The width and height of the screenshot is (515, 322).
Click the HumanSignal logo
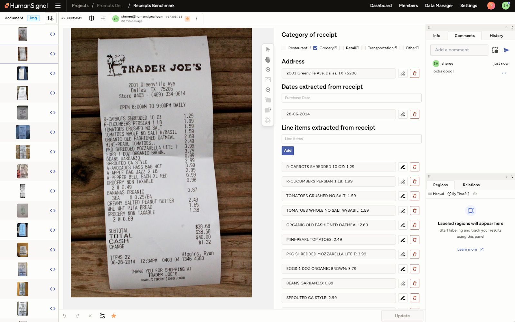(26, 5)
